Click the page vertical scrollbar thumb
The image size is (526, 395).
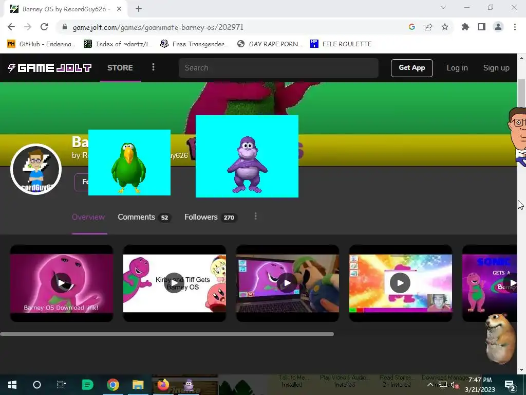[x=521, y=93]
